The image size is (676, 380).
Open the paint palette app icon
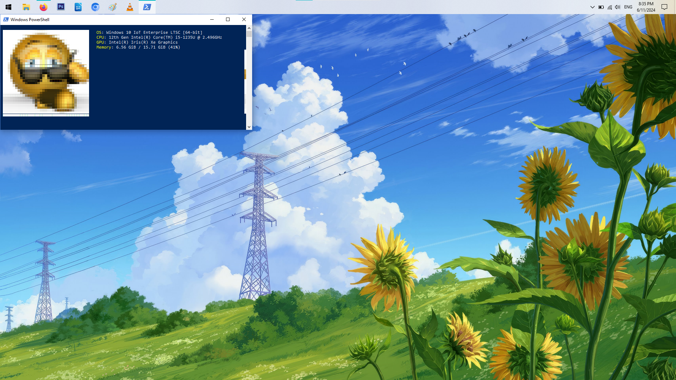(112, 7)
